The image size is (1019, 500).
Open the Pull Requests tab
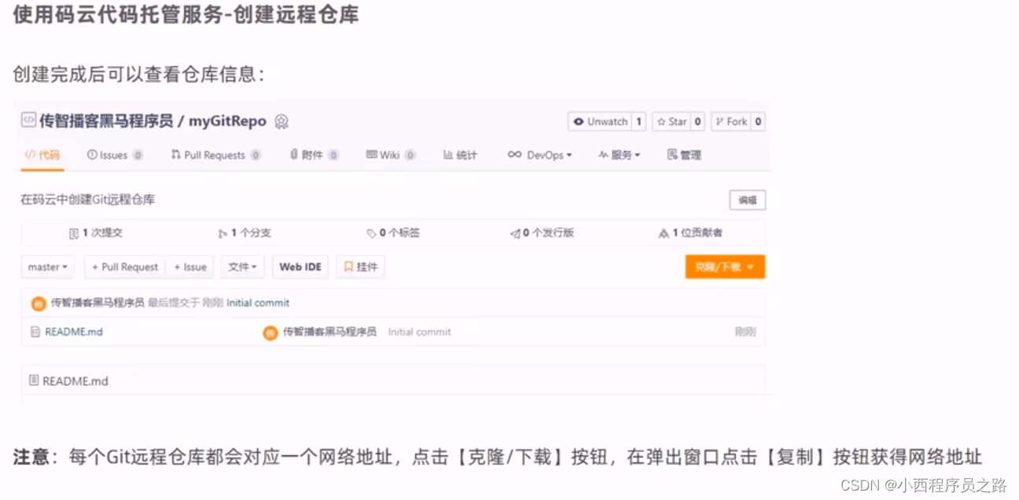tap(215, 155)
